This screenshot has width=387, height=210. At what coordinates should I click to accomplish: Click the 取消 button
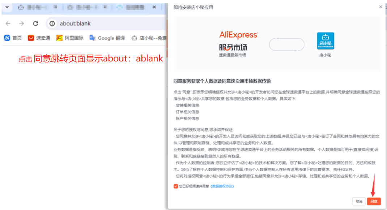point(359,201)
